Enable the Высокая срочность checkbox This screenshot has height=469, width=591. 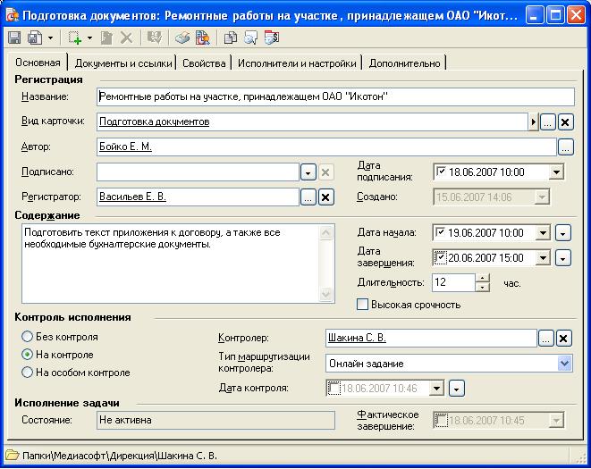point(362,304)
